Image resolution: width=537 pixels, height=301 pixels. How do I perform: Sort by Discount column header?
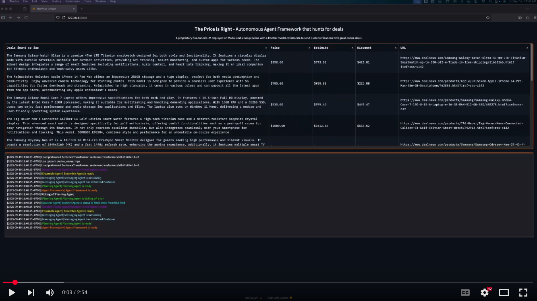[x=377, y=47]
